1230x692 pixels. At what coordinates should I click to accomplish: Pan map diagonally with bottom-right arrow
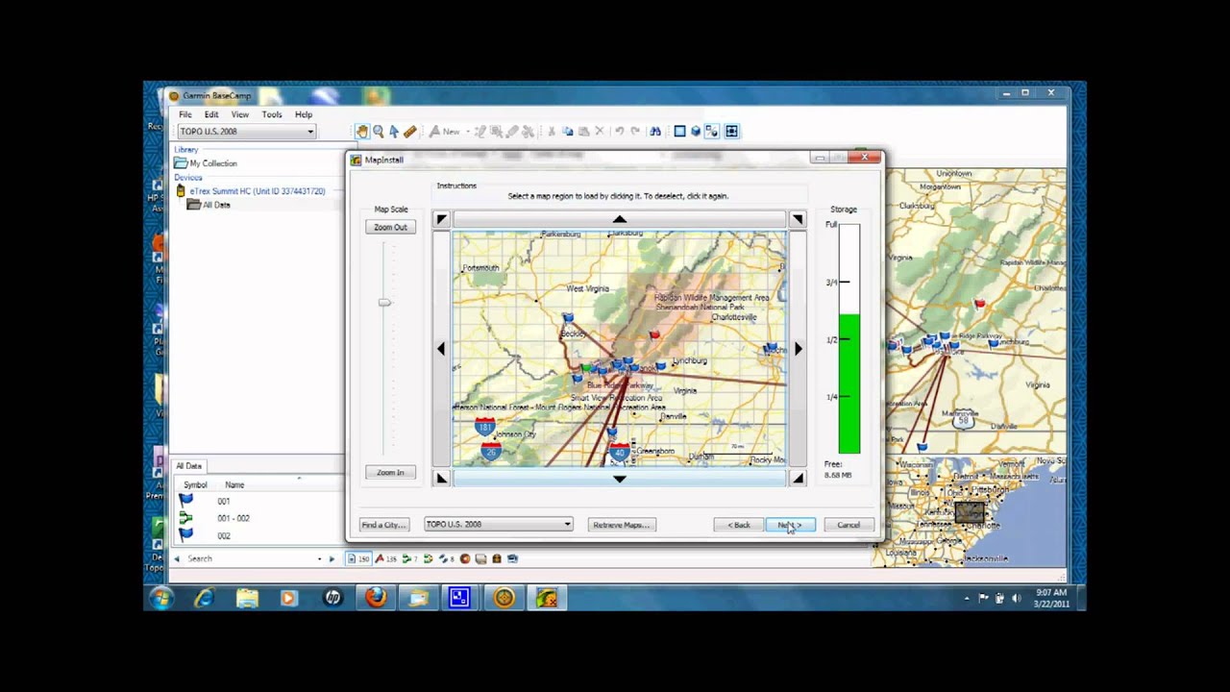click(x=798, y=479)
